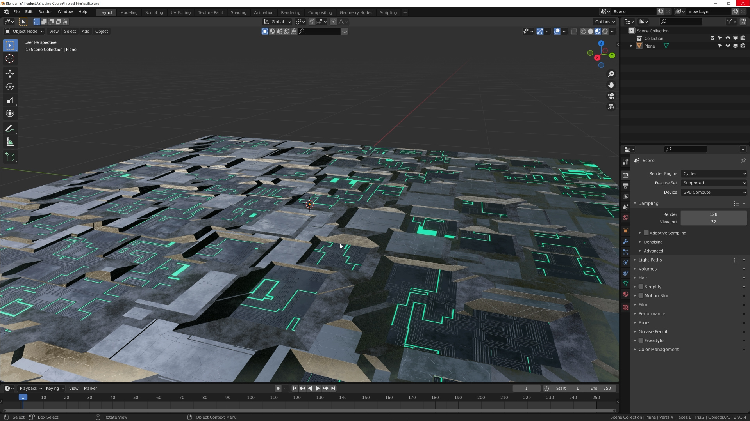The height and width of the screenshot is (421, 750).
Task: Select the Move tool in the toolbar
Action: (10, 74)
